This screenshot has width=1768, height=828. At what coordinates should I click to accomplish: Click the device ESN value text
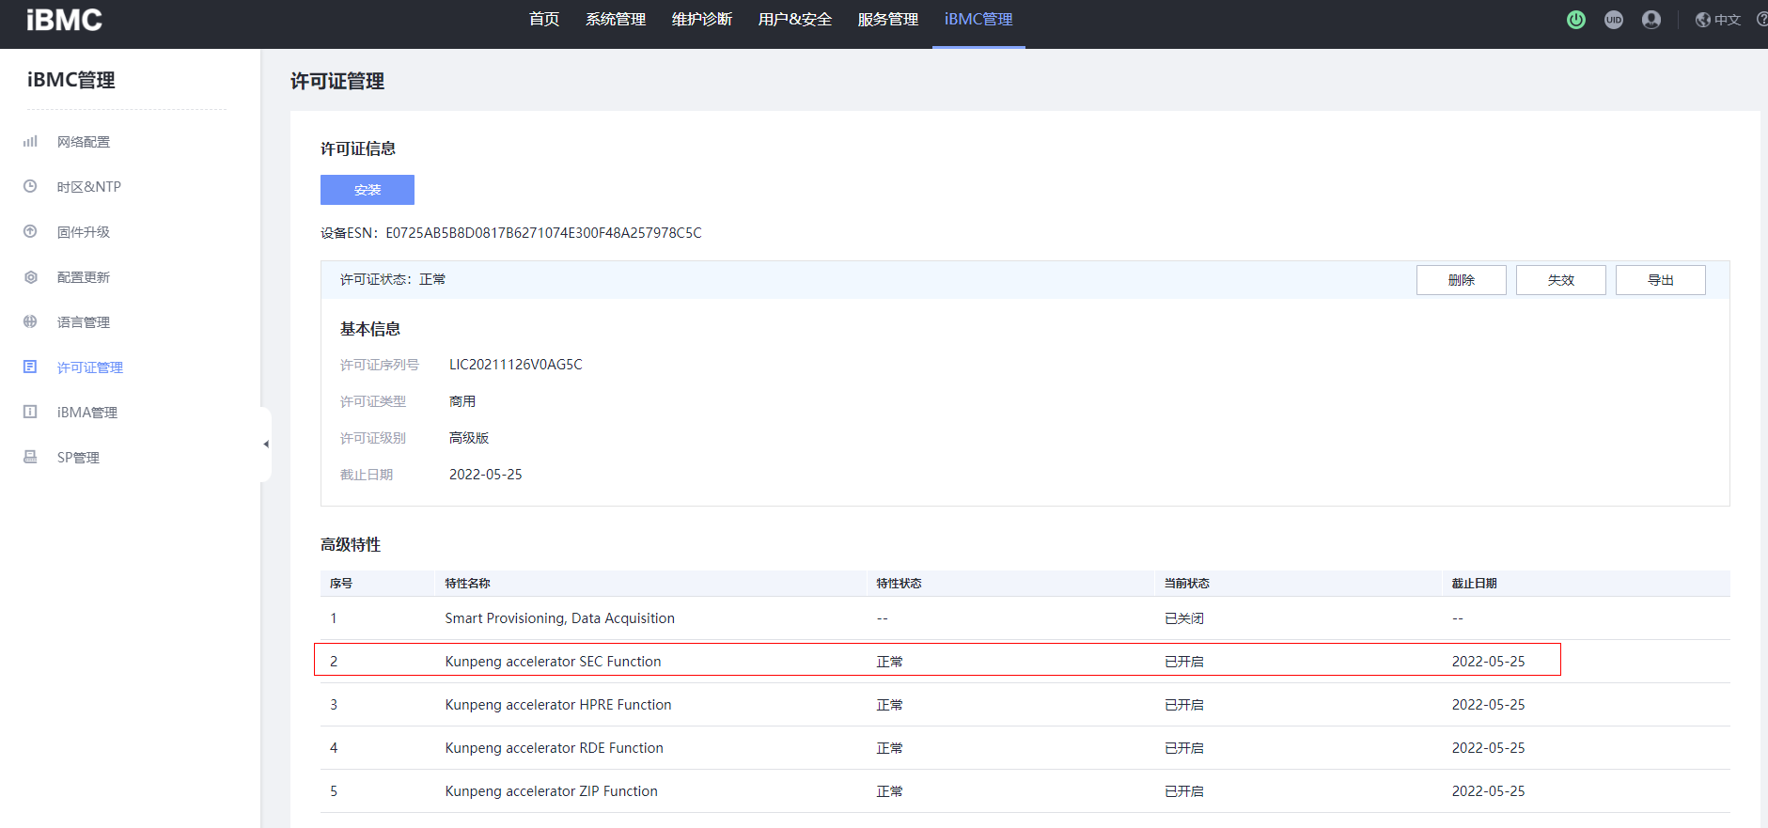pos(543,233)
